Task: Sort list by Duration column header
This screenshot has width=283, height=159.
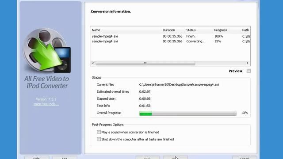Action: (x=173, y=30)
